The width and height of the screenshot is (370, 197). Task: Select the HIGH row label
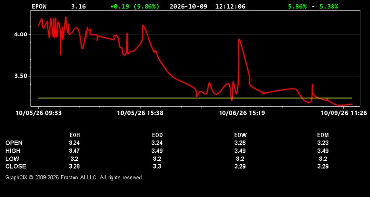[x=13, y=151]
